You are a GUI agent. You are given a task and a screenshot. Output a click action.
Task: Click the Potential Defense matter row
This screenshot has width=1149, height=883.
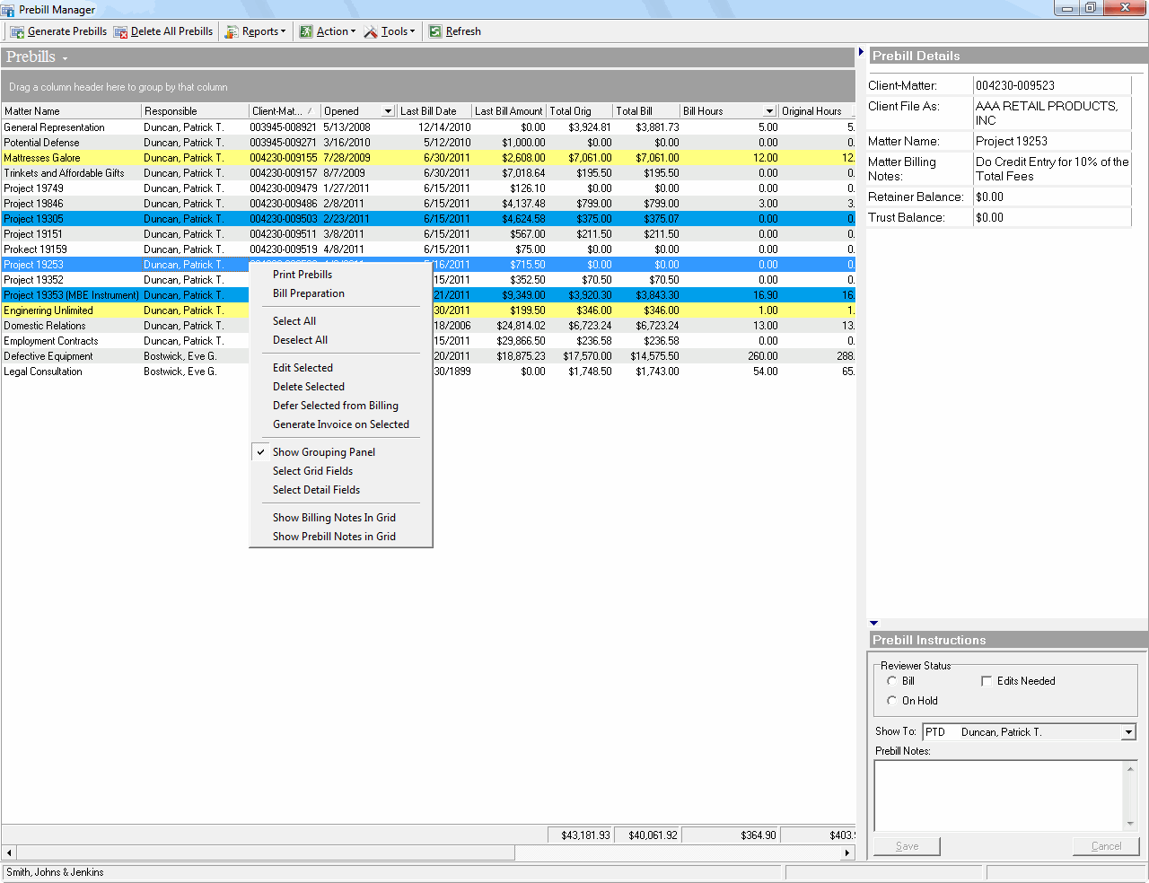pos(428,143)
